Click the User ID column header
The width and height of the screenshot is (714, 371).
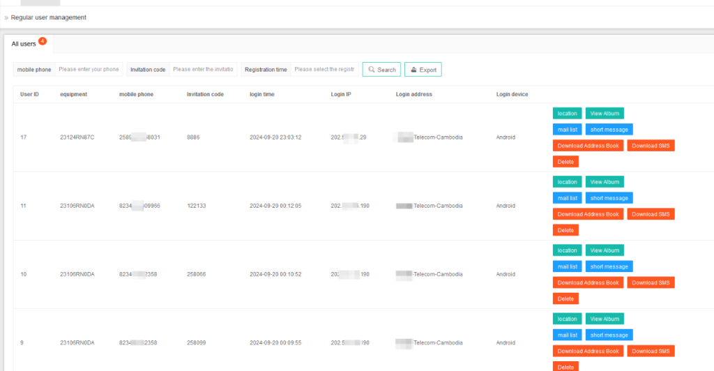pos(29,94)
